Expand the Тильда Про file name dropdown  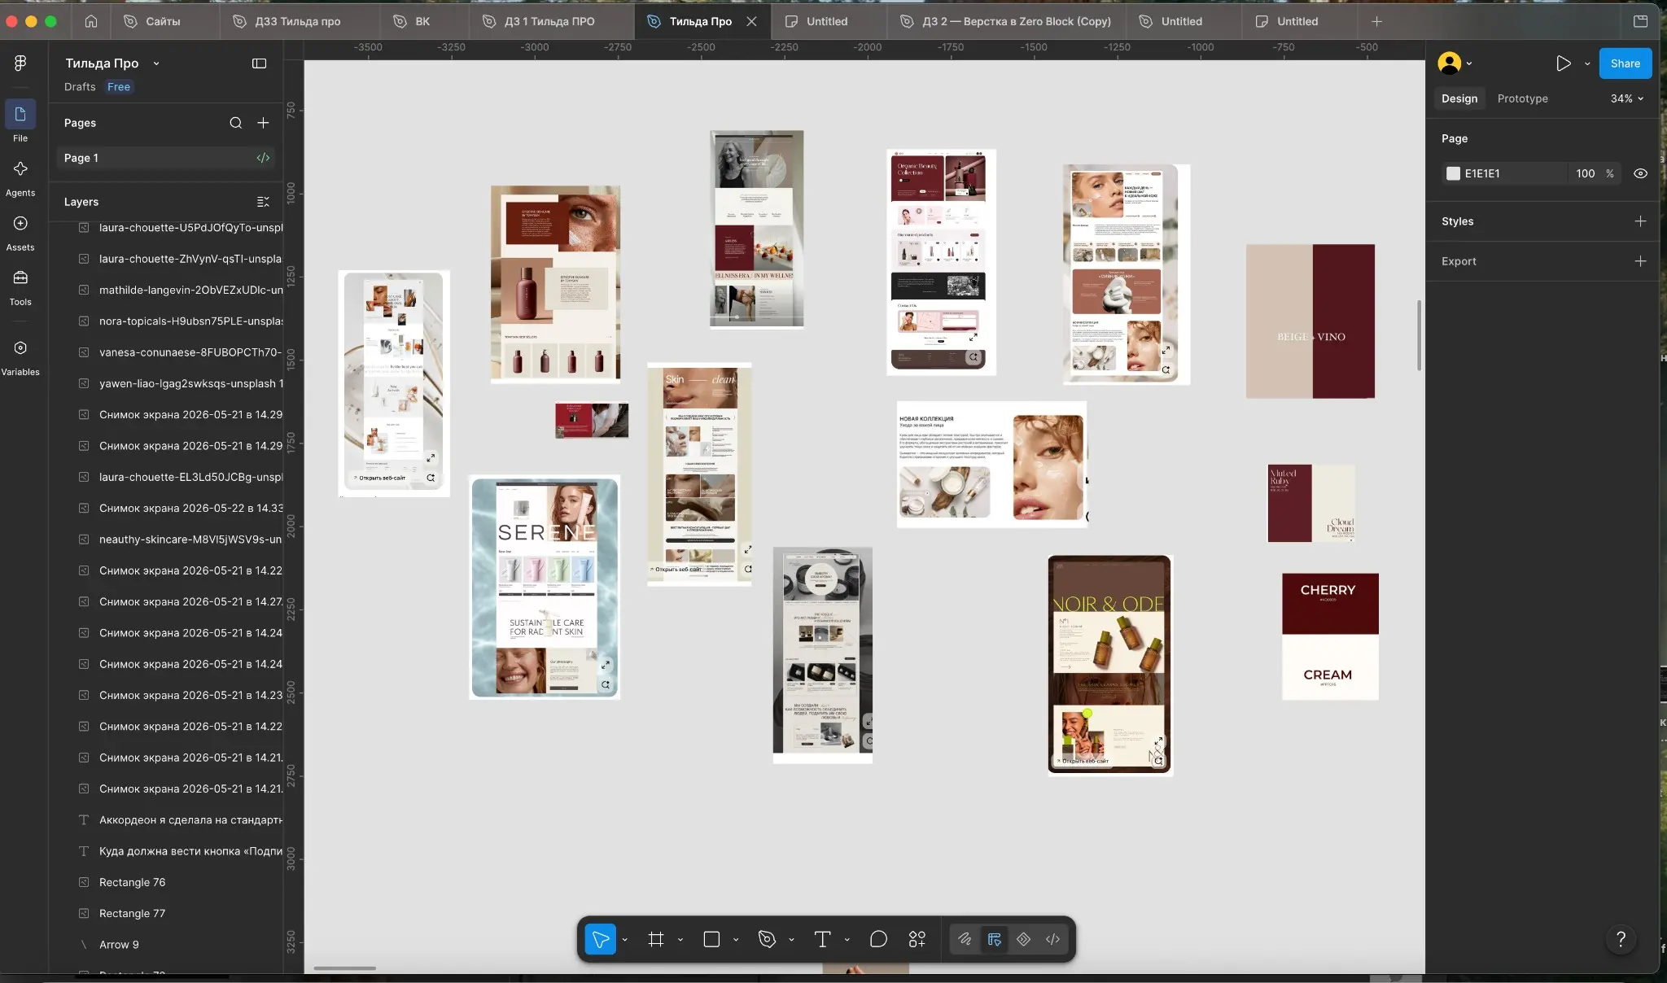coord(156,63)
